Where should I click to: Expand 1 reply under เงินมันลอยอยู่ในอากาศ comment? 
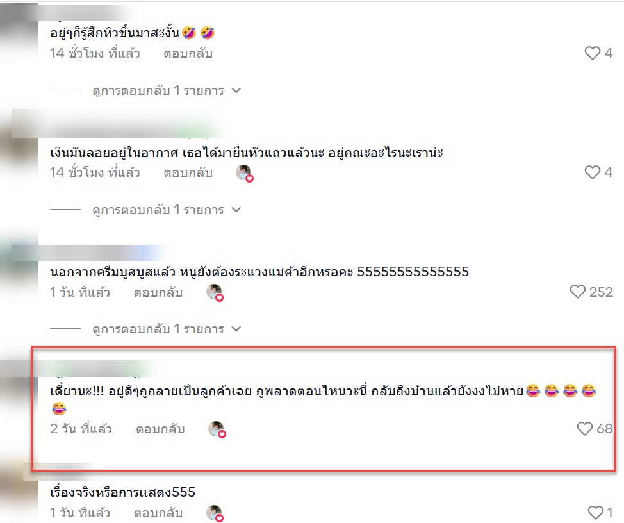167,210
